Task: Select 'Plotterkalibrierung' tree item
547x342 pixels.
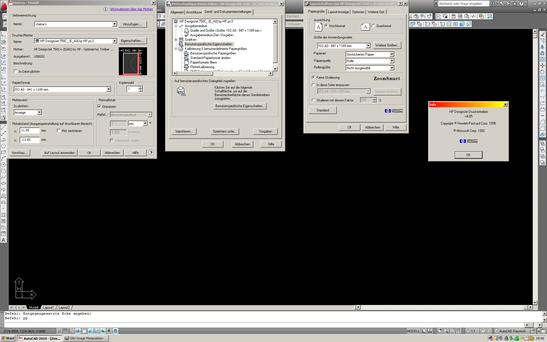Action: point(202,67)
